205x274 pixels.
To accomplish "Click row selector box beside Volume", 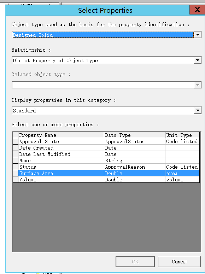I will click(16, 180).
